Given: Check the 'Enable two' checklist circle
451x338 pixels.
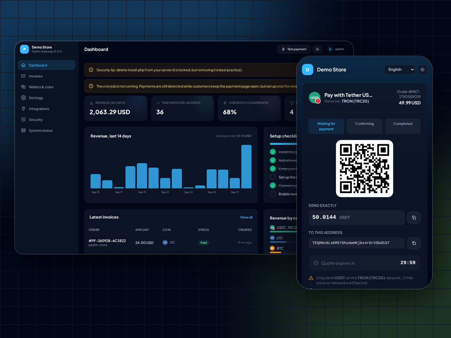Looking at the screenshot, I should pos(273,194).
